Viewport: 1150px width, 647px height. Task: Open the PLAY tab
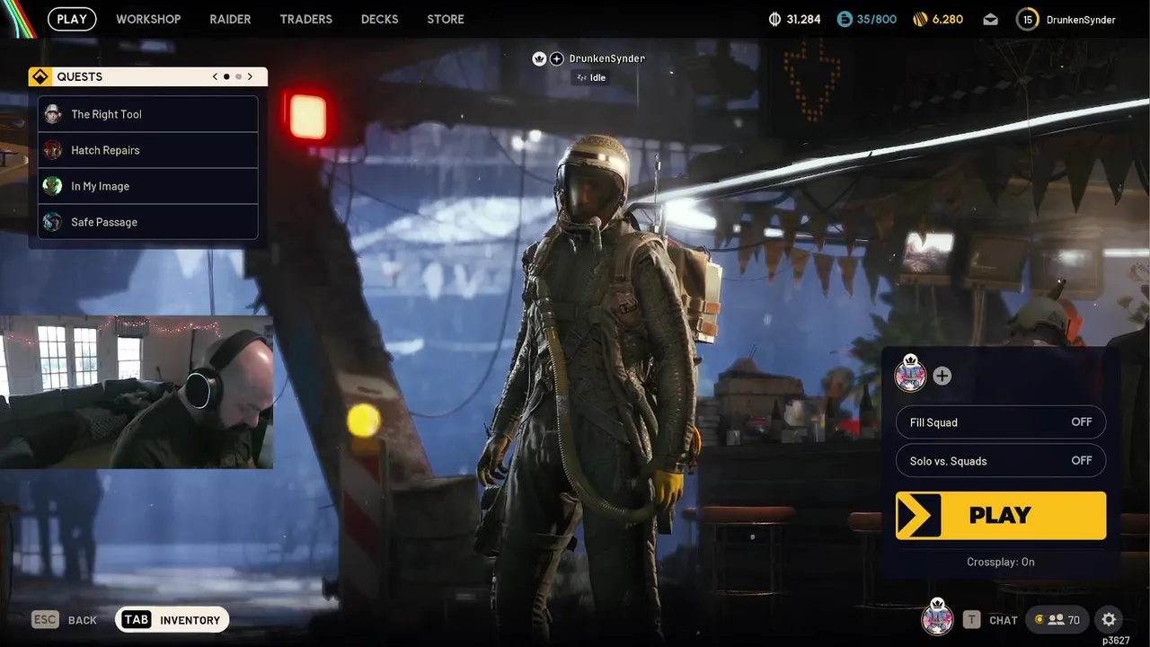(72, 19)
